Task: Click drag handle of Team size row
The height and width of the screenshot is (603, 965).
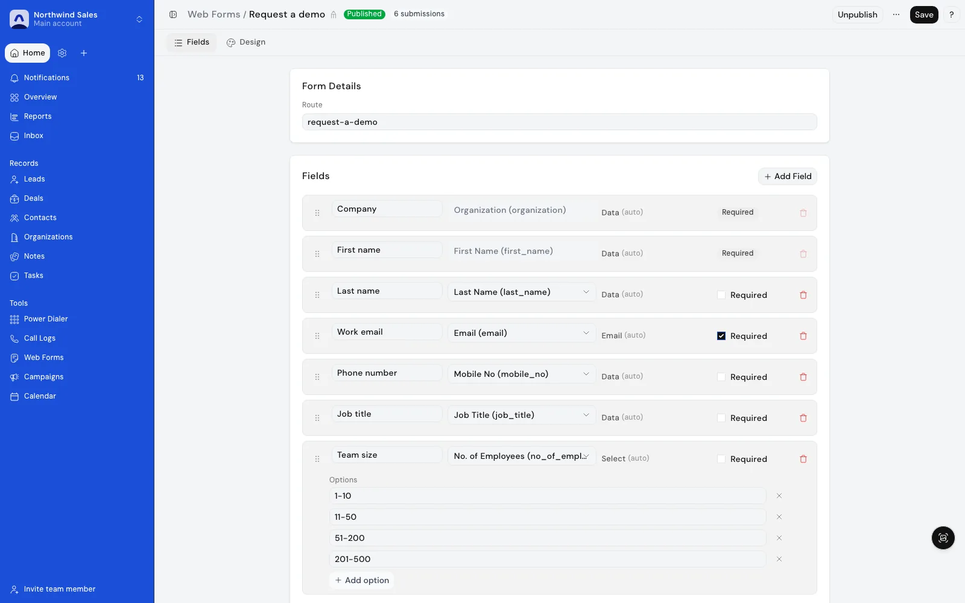Action: click(x=317, y=459)
